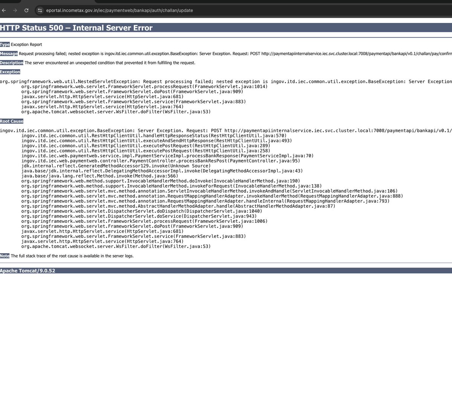Click the AbstractHandlerMethodAdapter.handle line
This screenshot has width=452, height=397.
tap(178, 206)
